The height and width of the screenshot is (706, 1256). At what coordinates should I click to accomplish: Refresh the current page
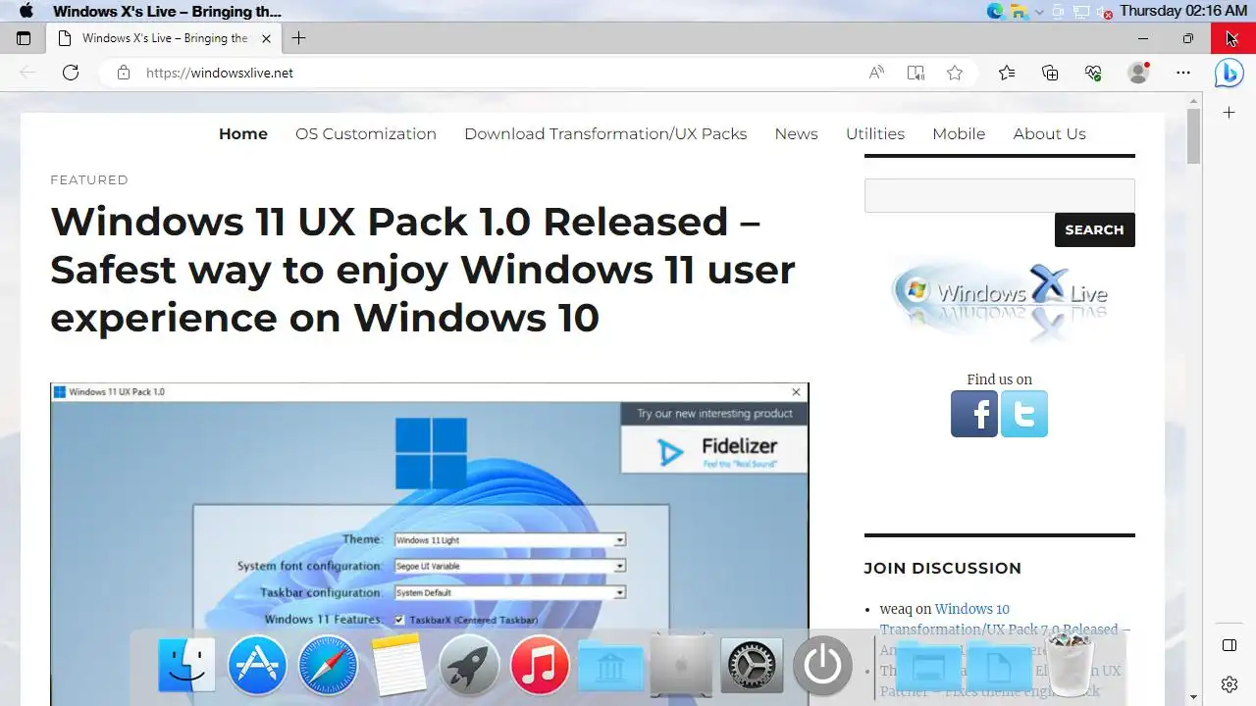click(71, 73)
